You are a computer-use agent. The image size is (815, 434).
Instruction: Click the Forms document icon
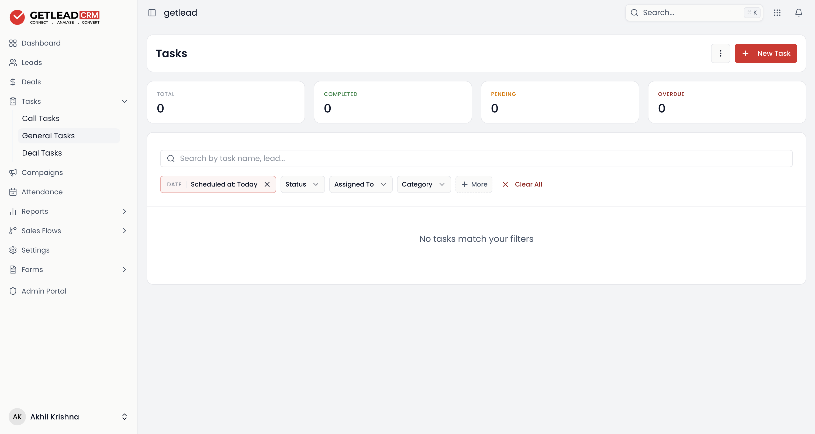click(x=13, y=269)
